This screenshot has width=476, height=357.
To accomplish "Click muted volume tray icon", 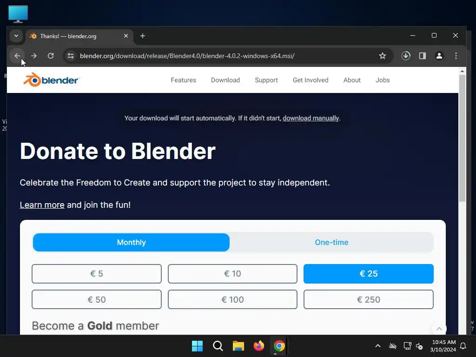I will click(x=420, y=346).
